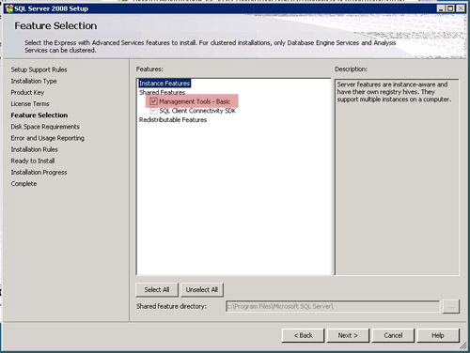Select the Management Tools - Basic label
Image resolution: width=470 pixels, height=353 pixels.
click(x=195, y=101)
